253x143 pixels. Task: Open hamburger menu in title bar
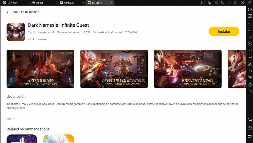click(216, 2)
